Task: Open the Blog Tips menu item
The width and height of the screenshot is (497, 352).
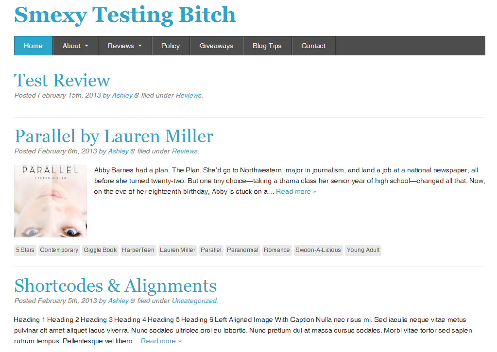Action: point(267,46)
